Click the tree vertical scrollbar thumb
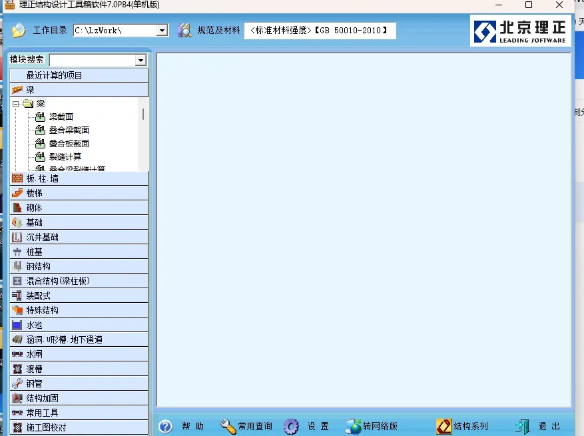 [143, 114]
